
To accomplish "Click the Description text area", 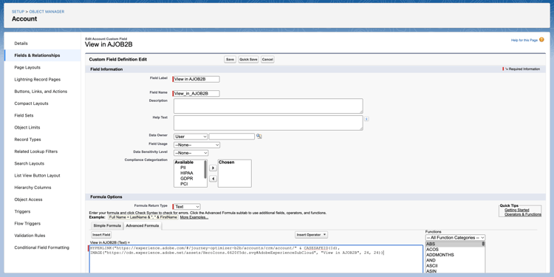I will coord(268,106).
